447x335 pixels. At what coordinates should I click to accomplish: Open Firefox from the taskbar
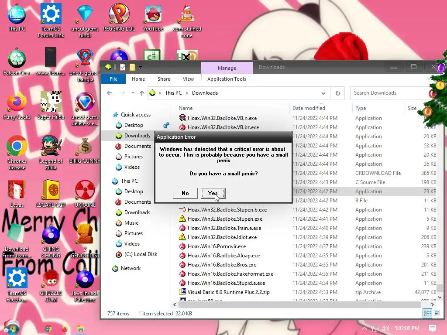pos(65,328)
